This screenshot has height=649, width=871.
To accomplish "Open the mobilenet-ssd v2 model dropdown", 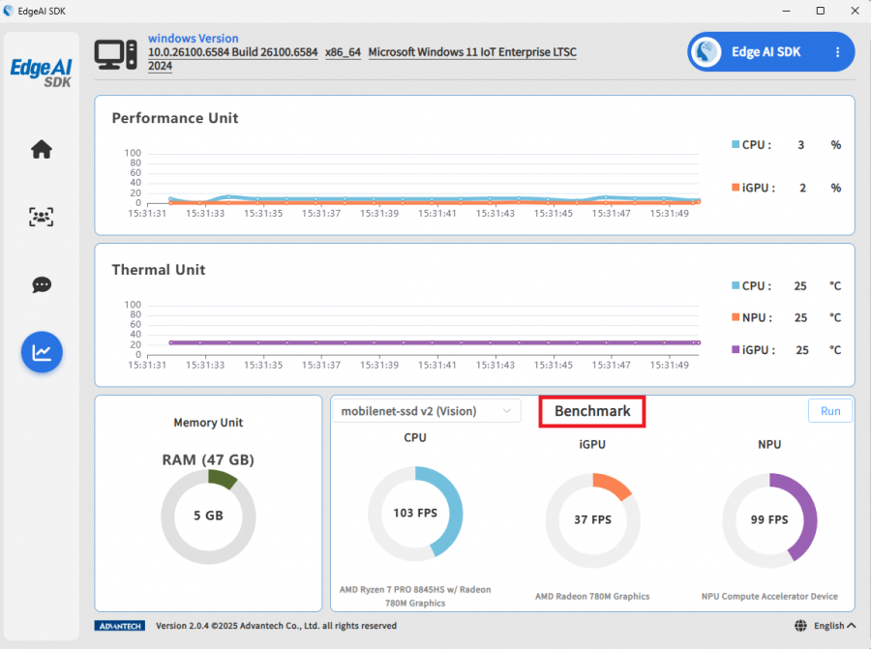I will point(427,410).
